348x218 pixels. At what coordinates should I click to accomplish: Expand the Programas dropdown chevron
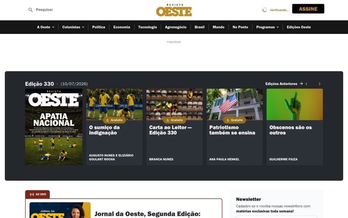277,27
